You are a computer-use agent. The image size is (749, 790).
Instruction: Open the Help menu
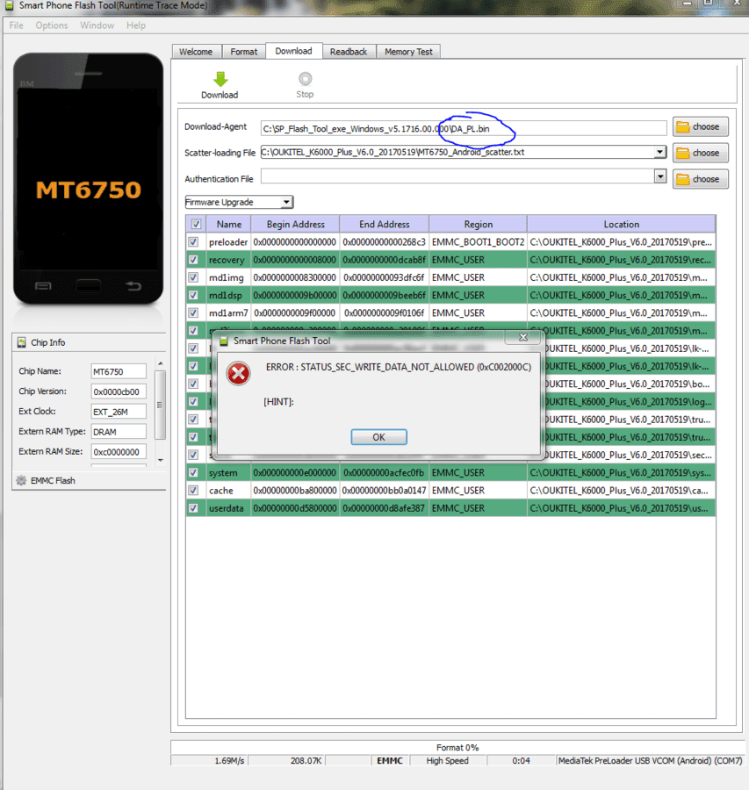(x=136, y=25)
